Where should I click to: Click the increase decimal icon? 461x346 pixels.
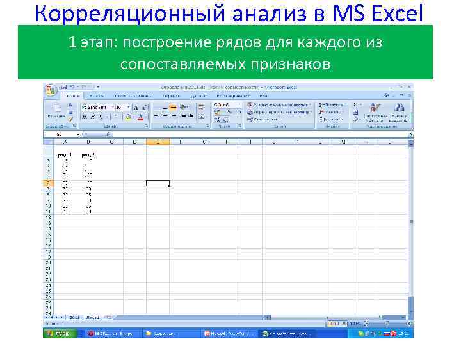click(x=218, y=119)
